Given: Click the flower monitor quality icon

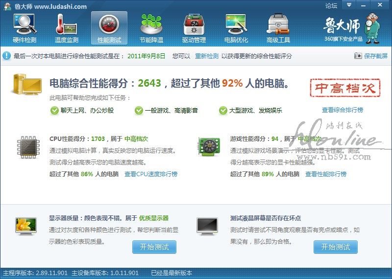Looking at the screenshot, I should [26, 226].
